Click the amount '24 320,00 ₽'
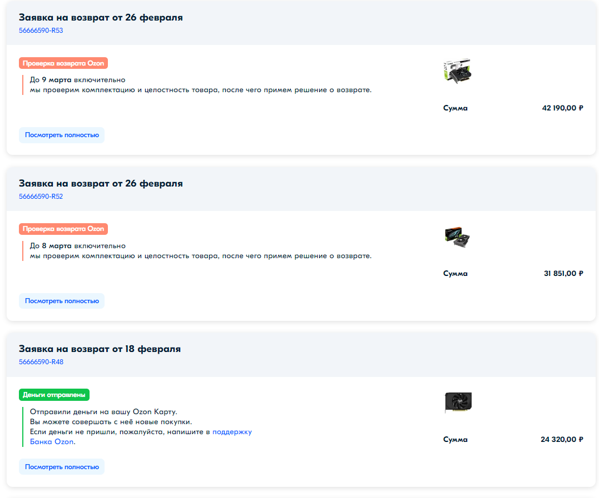 562,439
